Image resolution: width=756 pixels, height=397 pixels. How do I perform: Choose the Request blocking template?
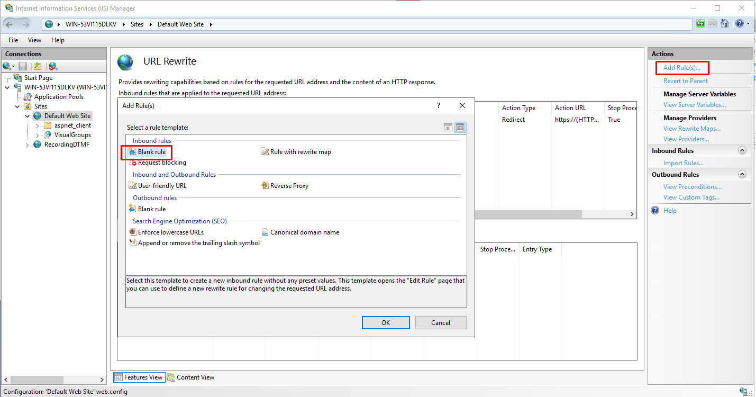[161, 163]
